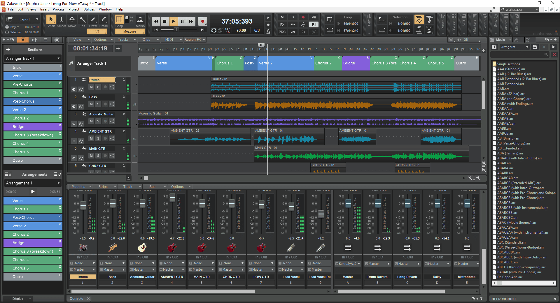Open Master bus SpkrsSyA12 output dropdown
The width and height of the screenshot is (560, 303).
[348, 264]
